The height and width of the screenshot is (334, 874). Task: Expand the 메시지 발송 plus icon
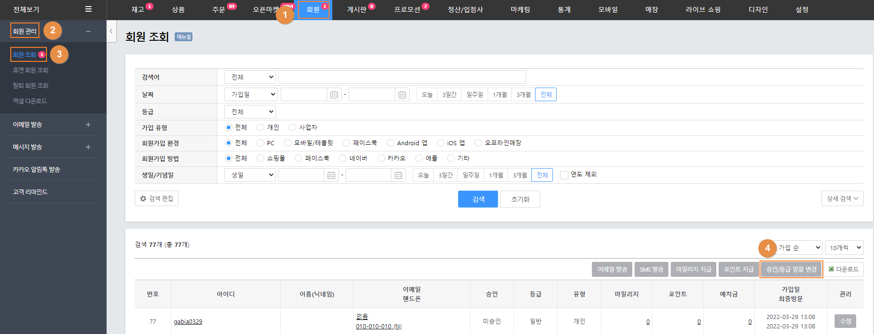click(x=88, y=147)
